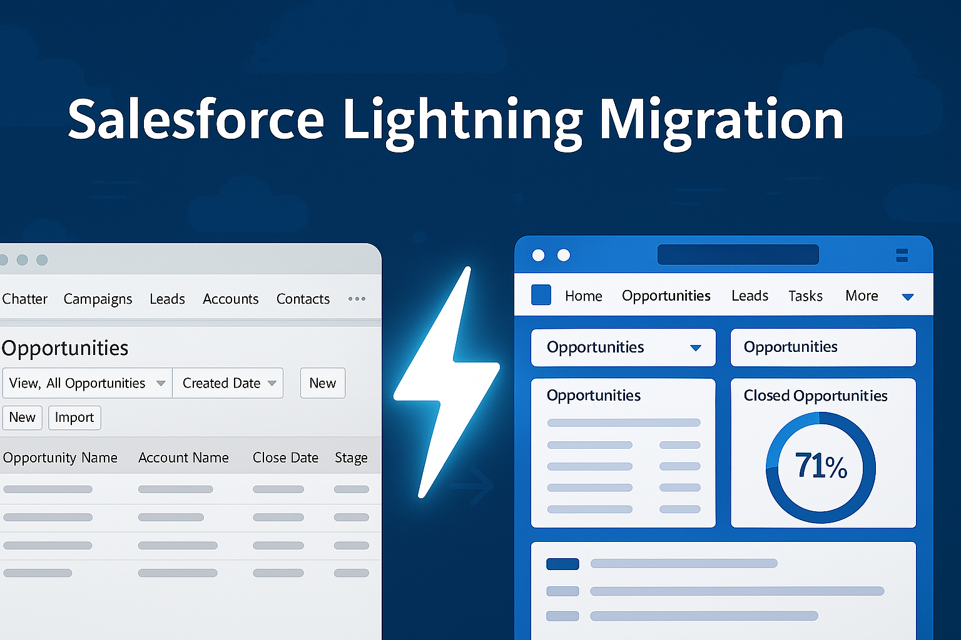The image size is (961, 640).
Task: Sort by the Close Date column header
Action: pos(285,457)
